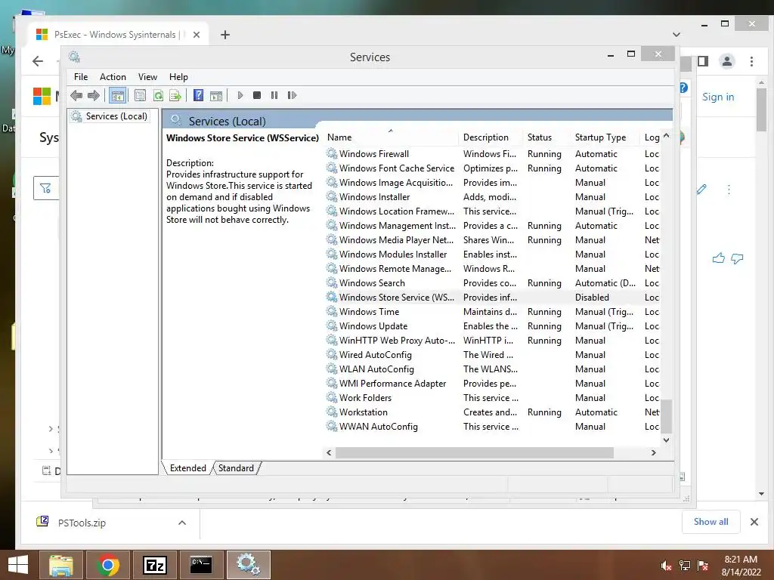The width and height of the screenshot is (774, 580).
Task: Switch to the Extended tab
Action: [188, 468]
